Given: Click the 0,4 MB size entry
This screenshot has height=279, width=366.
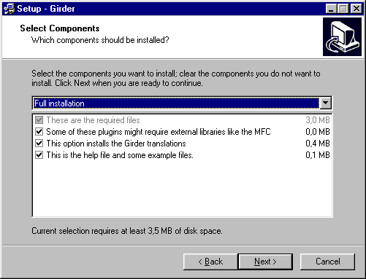Looking at the screenshot, I should click(318, 144).
